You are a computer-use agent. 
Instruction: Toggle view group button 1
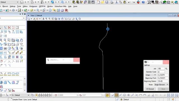pos(37,95)
